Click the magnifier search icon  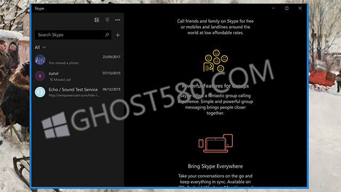point(107,35)
